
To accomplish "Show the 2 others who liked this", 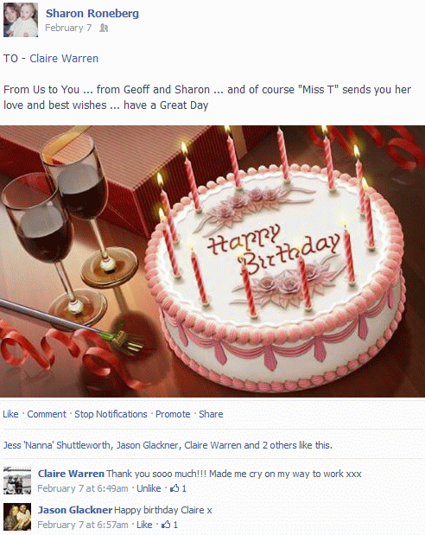I will coord(279,445).
